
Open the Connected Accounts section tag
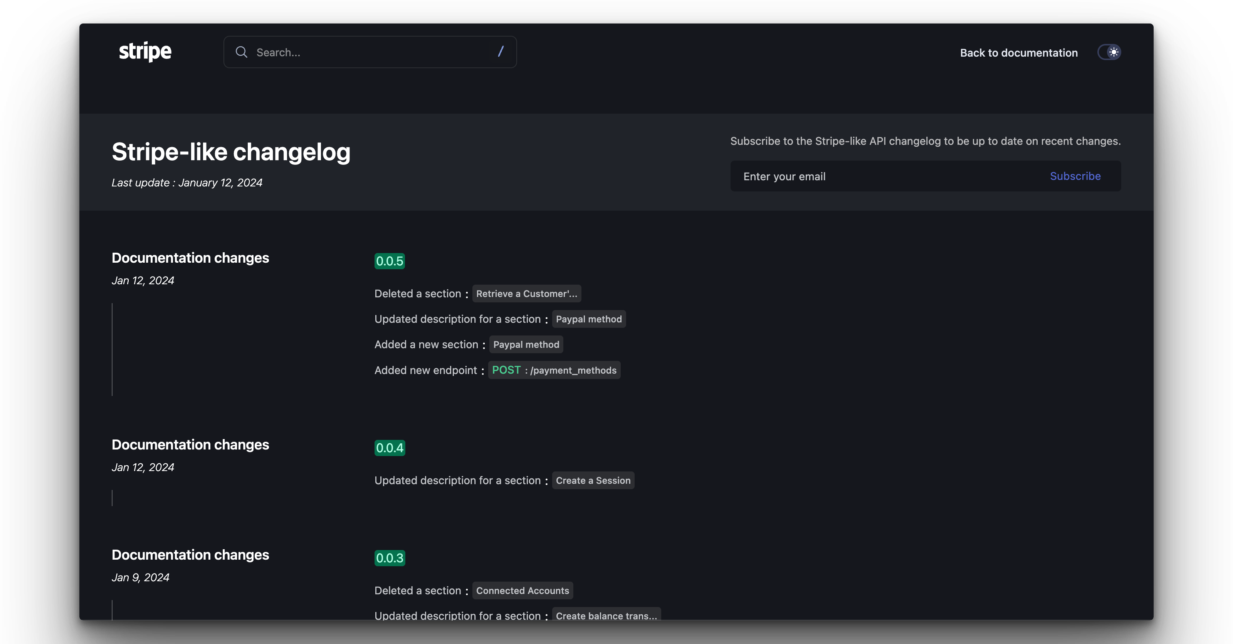[522, 590]
